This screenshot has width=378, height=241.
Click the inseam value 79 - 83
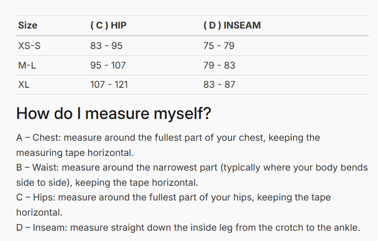coord(219,65)
